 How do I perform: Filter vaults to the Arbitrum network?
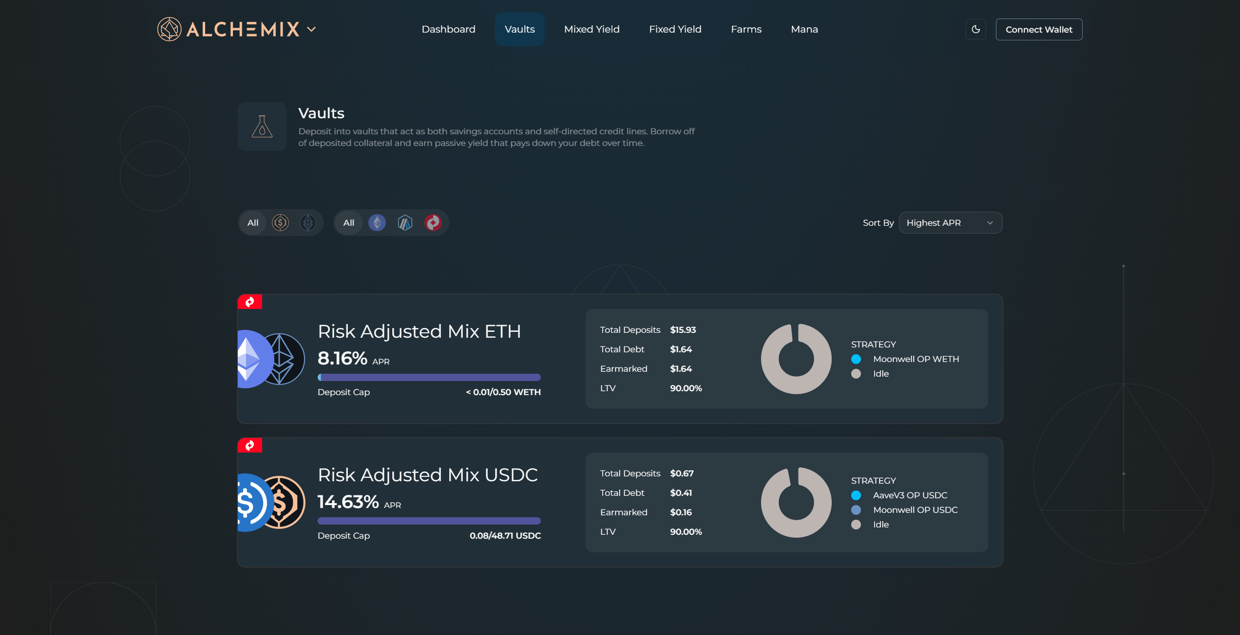405,222
